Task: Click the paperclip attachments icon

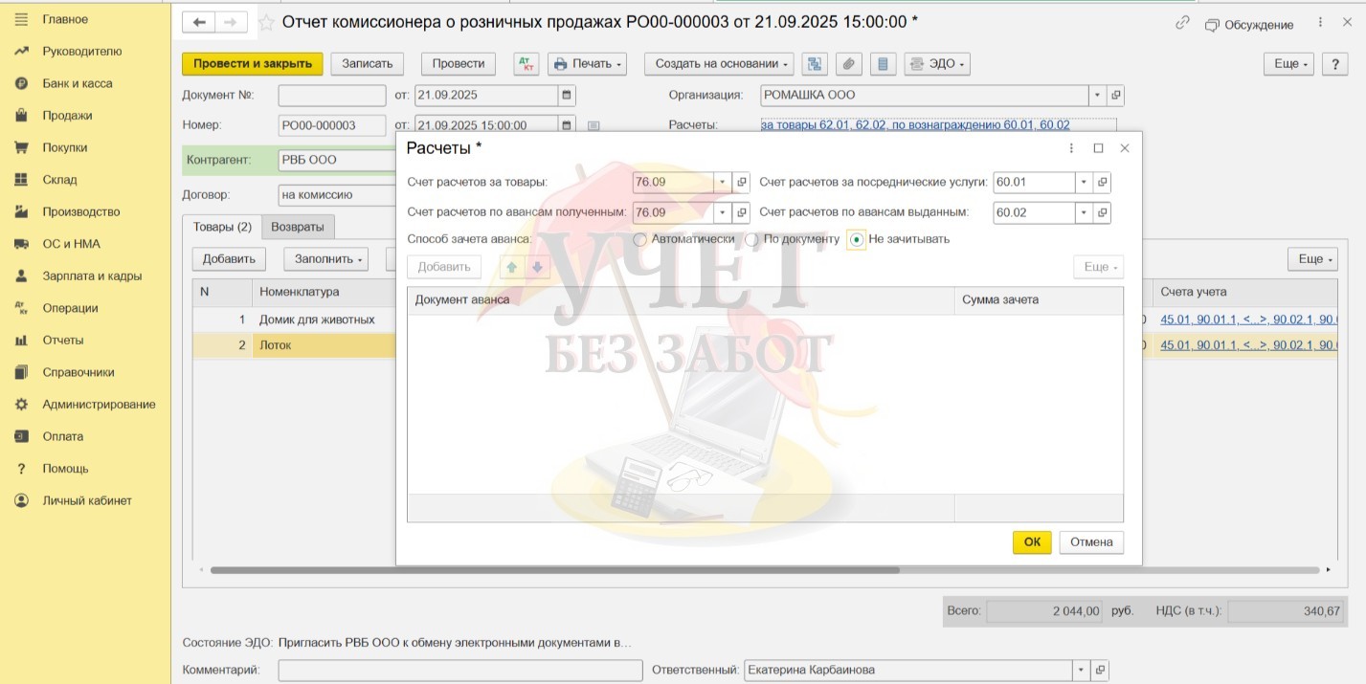Action: point(848,64)
